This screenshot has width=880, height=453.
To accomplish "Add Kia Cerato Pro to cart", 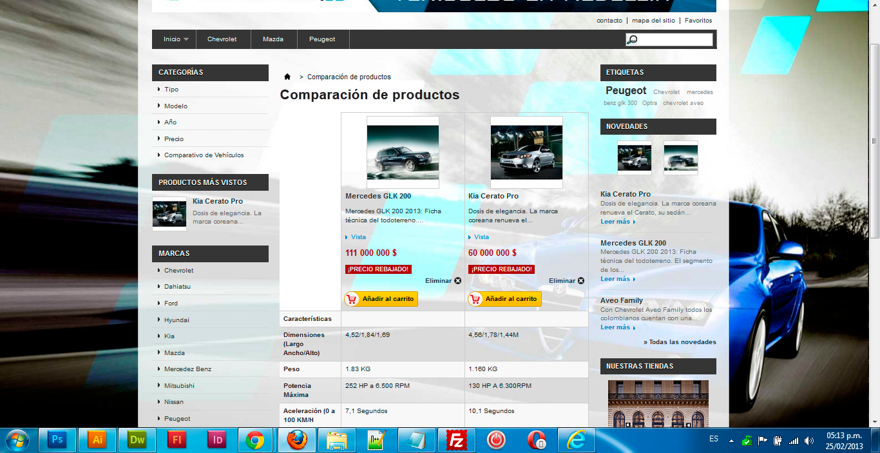I will coord(504,299).
